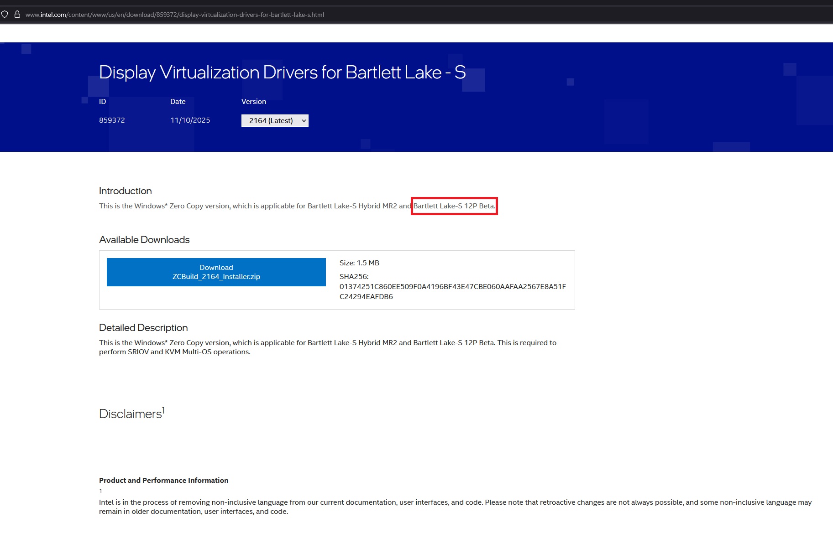Click the Disclaimers heading
This screenshot has width=833, height=538.
pos(131,414)
